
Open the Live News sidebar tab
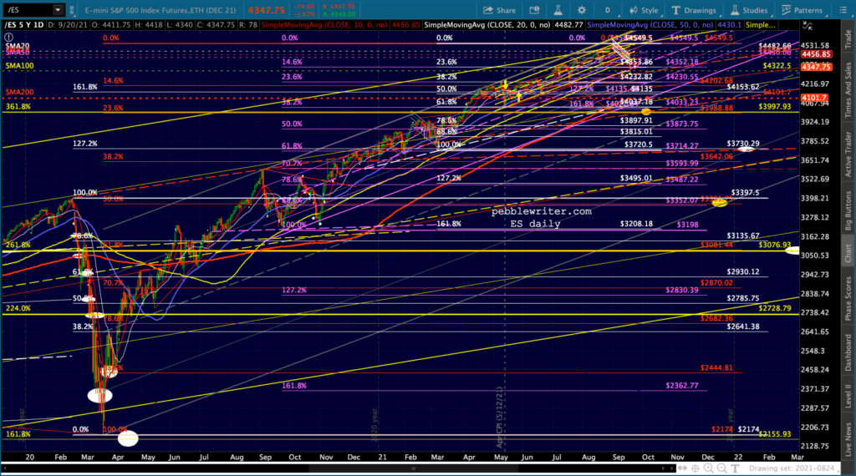coord(848,439)
